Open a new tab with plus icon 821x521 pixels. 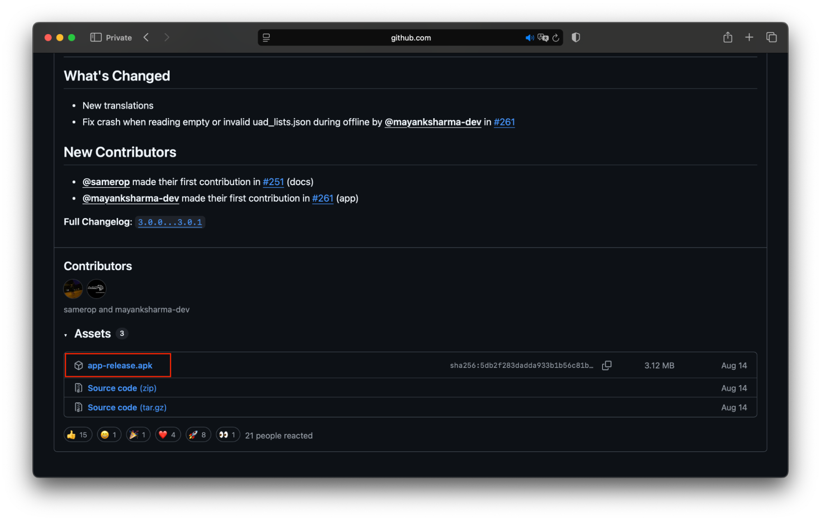tap(749, 37)
